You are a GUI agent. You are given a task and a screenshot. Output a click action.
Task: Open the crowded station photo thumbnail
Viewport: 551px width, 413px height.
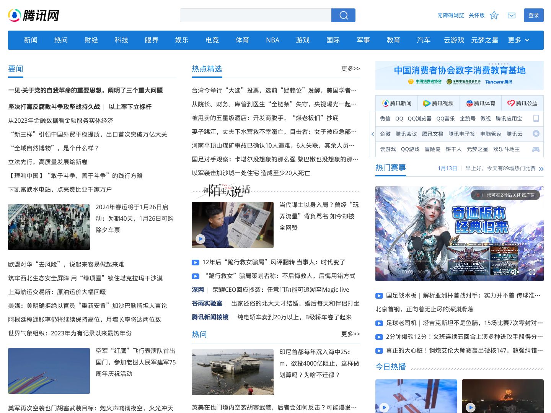coord(49,227)
